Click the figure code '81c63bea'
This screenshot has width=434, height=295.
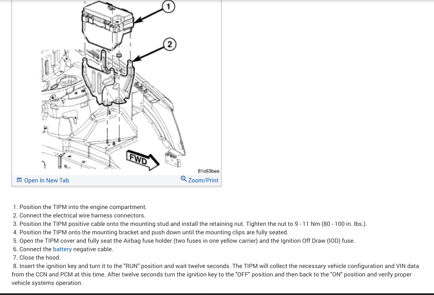(208, 171)
